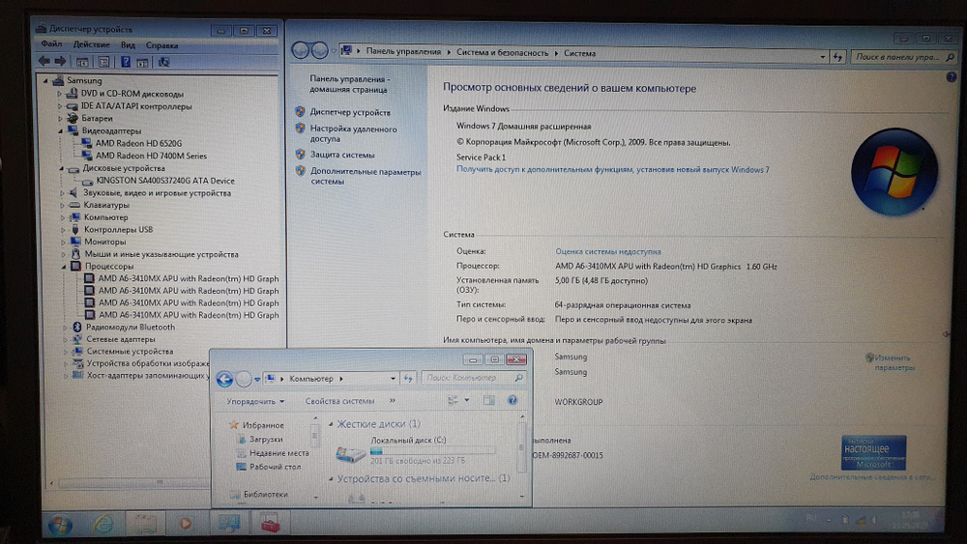Viewport: 967px width, 544px height.
Task: Click forward arrow in Device Manager toolbar
Action: [60, 62]
